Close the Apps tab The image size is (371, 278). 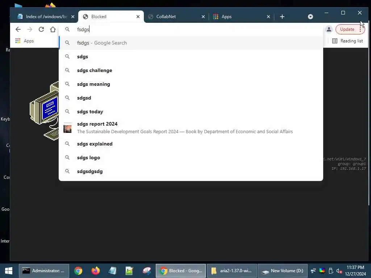point(268,17)
